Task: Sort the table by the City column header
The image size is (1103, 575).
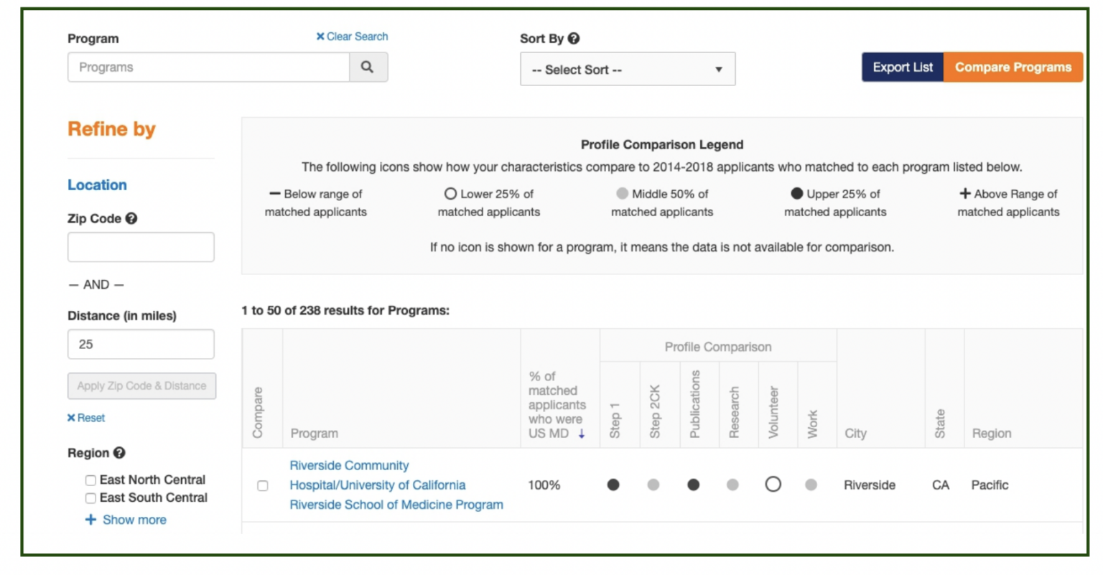Action: coord(855,434)
